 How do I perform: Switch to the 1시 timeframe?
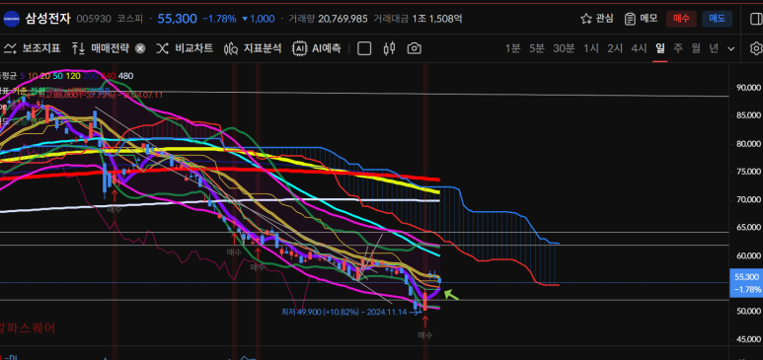point(591,48)
